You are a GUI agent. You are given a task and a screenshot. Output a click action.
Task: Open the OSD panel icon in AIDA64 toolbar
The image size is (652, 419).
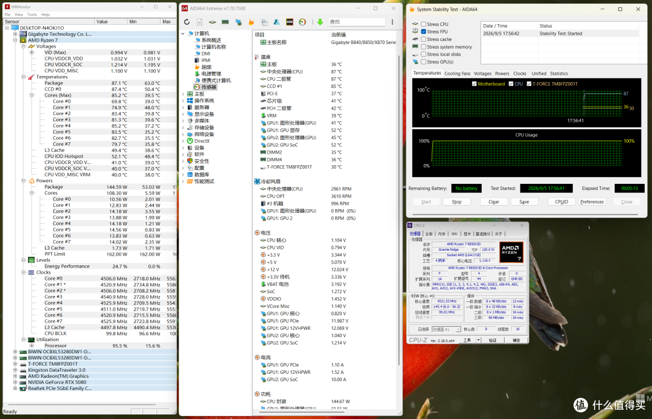point(289,22)
